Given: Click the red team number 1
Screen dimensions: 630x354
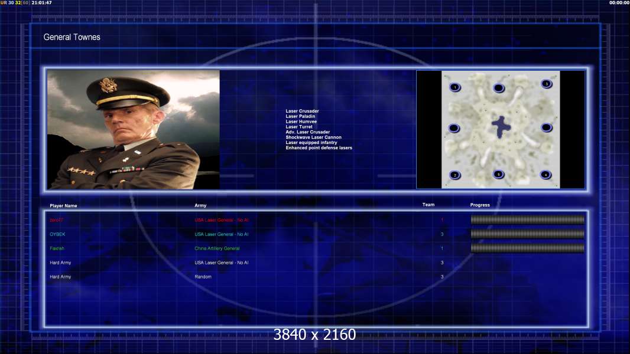Looking at the screenshot, I should 442,220.
